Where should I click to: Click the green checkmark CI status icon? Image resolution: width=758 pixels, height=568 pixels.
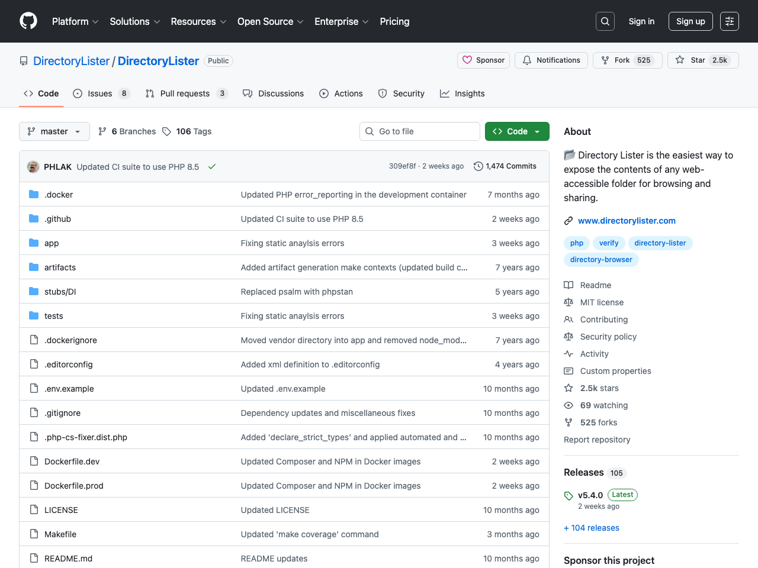pos(212,166)
